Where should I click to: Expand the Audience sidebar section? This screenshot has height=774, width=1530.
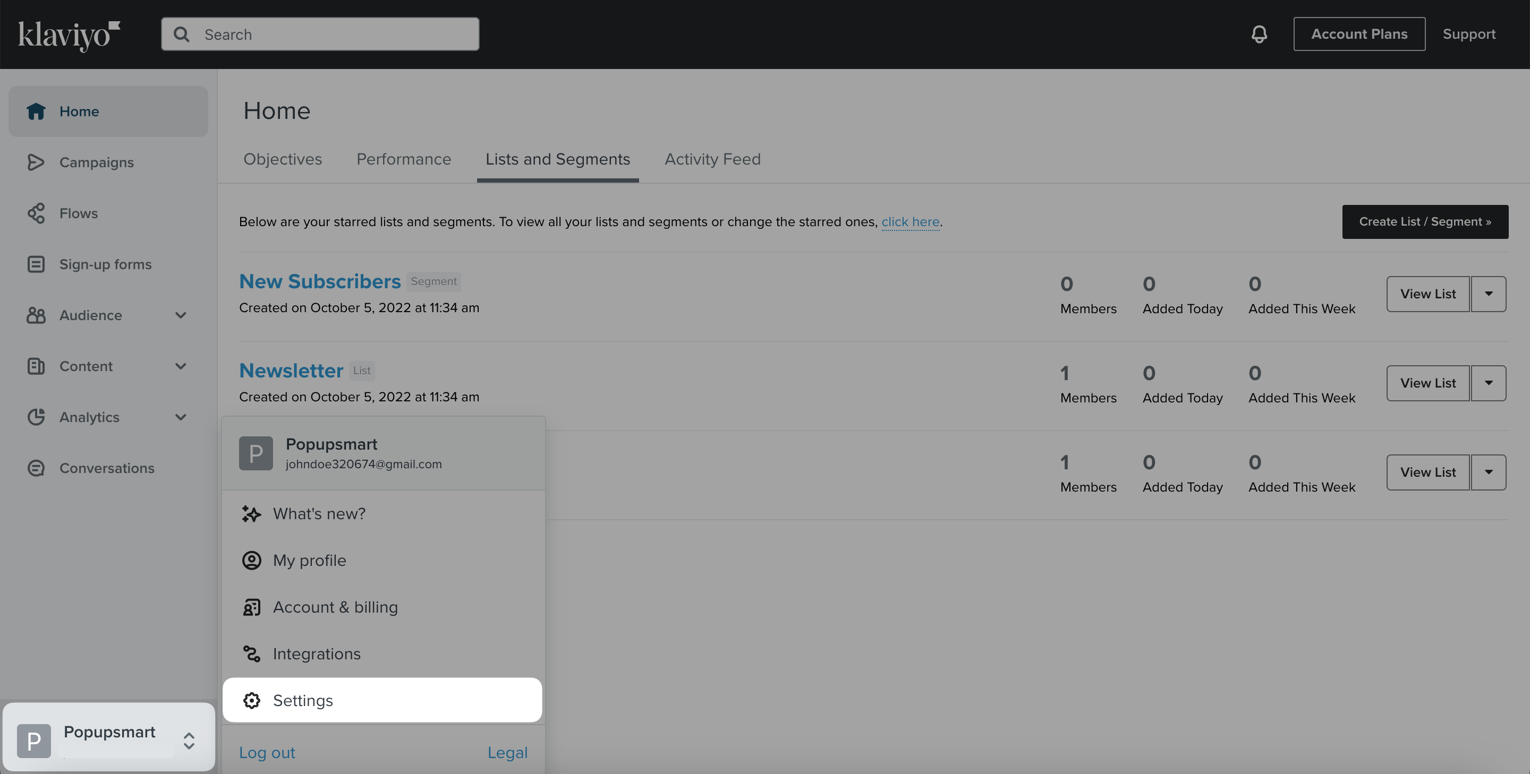click(x=181, y=315)
